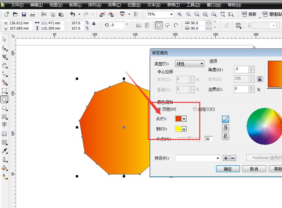Open the 从(F) start color dropdown
Viewport: 282px width, 208px height.
click(x=184, y=119)
